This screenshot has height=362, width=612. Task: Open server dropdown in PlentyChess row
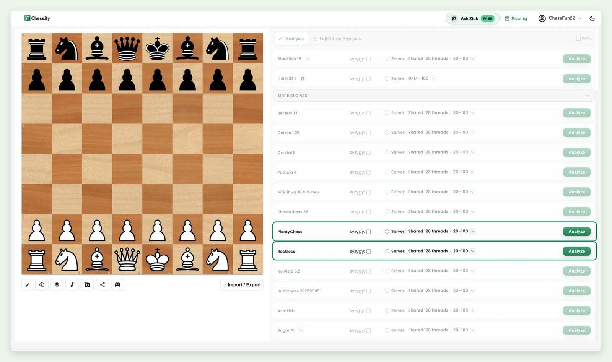[473, 231]
